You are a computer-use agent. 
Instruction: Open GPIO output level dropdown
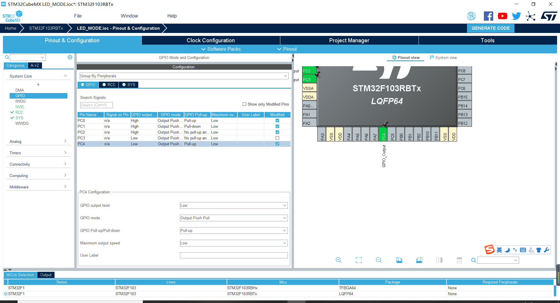(234, 205)
